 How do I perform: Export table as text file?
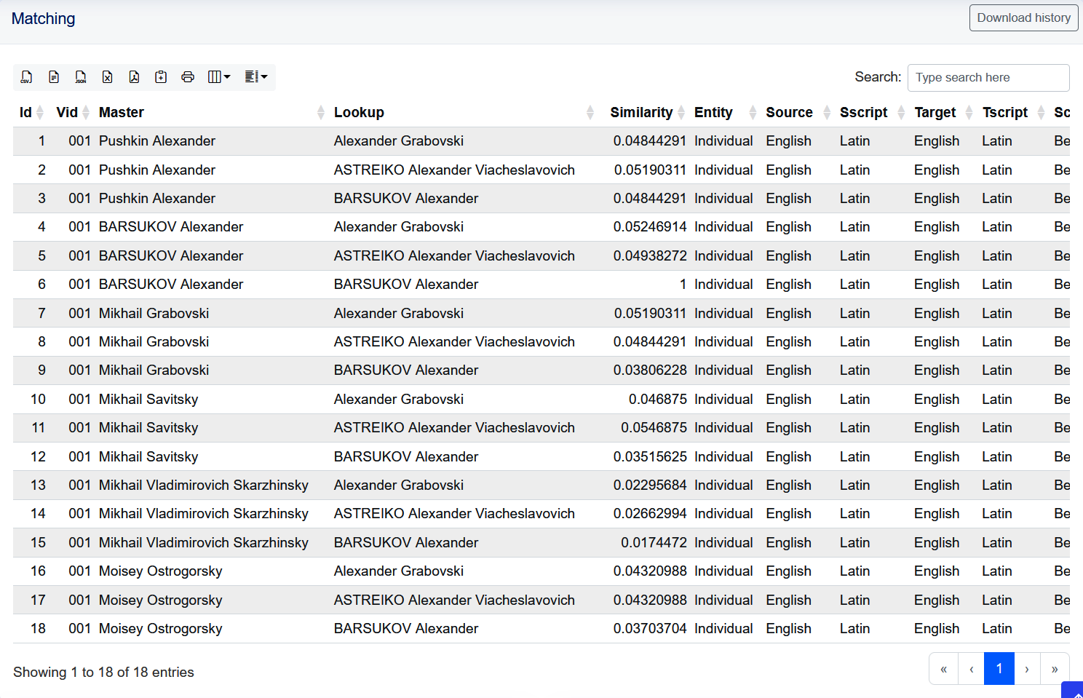tap(54, 77)
